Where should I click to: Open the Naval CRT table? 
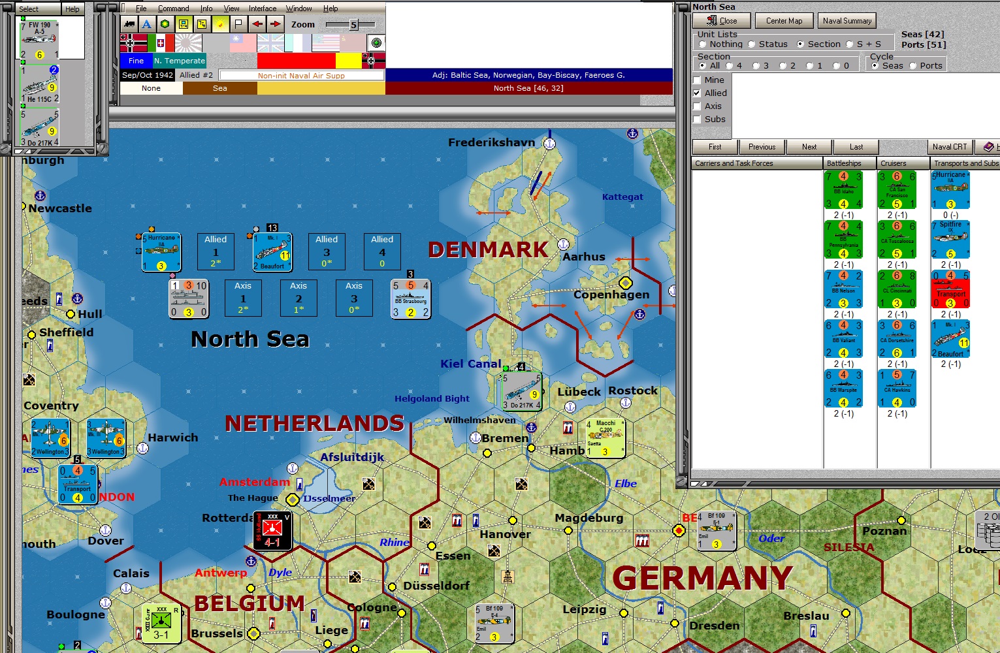pos(950,147)
